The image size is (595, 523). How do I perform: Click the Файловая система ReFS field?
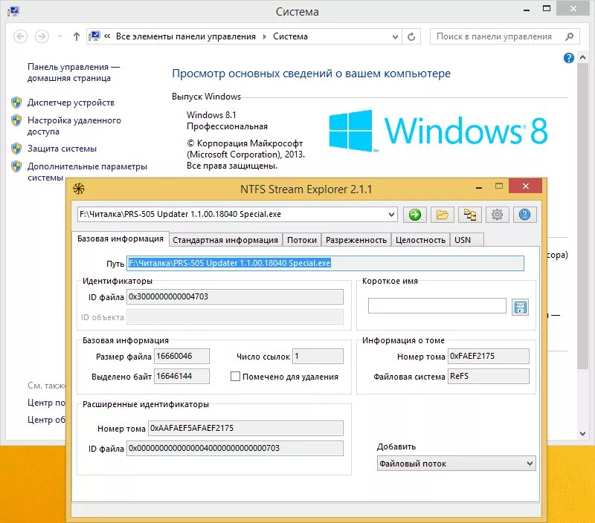tap(489, 377)
